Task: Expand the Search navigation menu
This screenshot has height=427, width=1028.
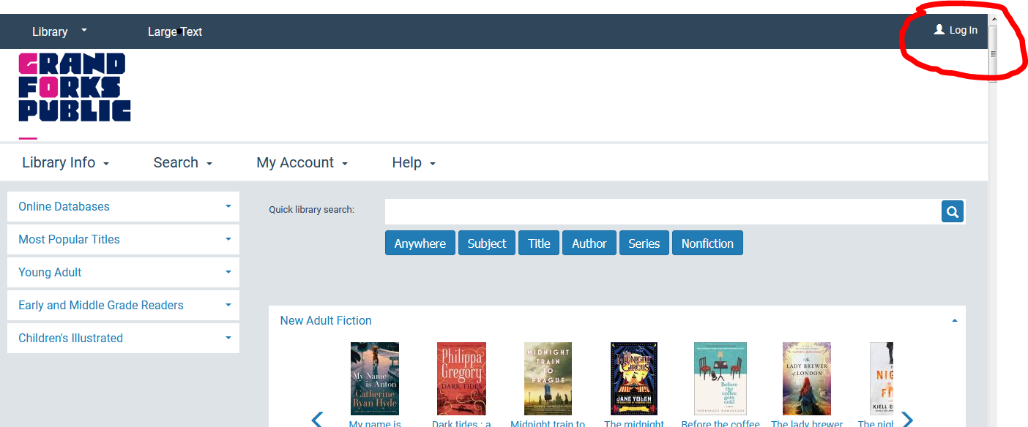Action: (182, 162)
